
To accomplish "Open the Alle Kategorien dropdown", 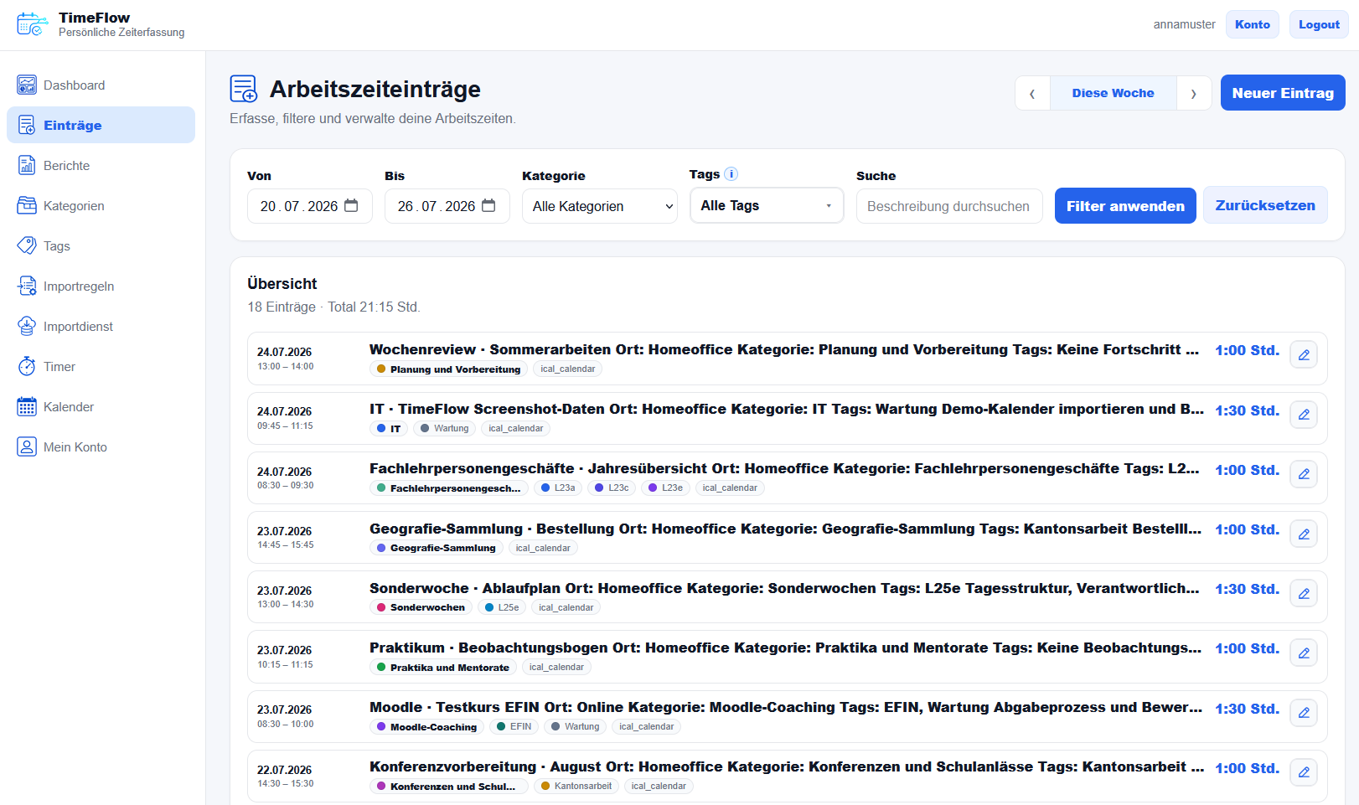I will pos(600,206).
